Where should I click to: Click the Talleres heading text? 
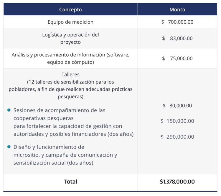[70, 74]
